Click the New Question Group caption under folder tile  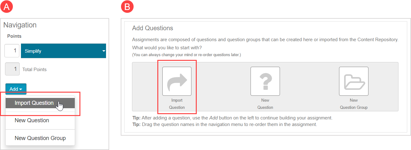coord(353,104)
